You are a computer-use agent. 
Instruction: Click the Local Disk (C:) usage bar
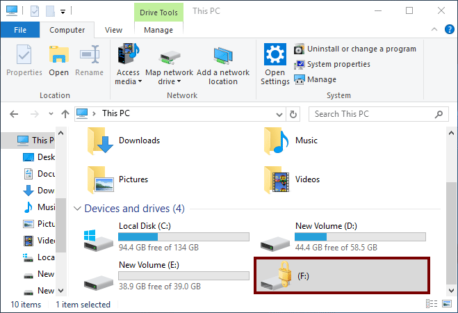183,236
